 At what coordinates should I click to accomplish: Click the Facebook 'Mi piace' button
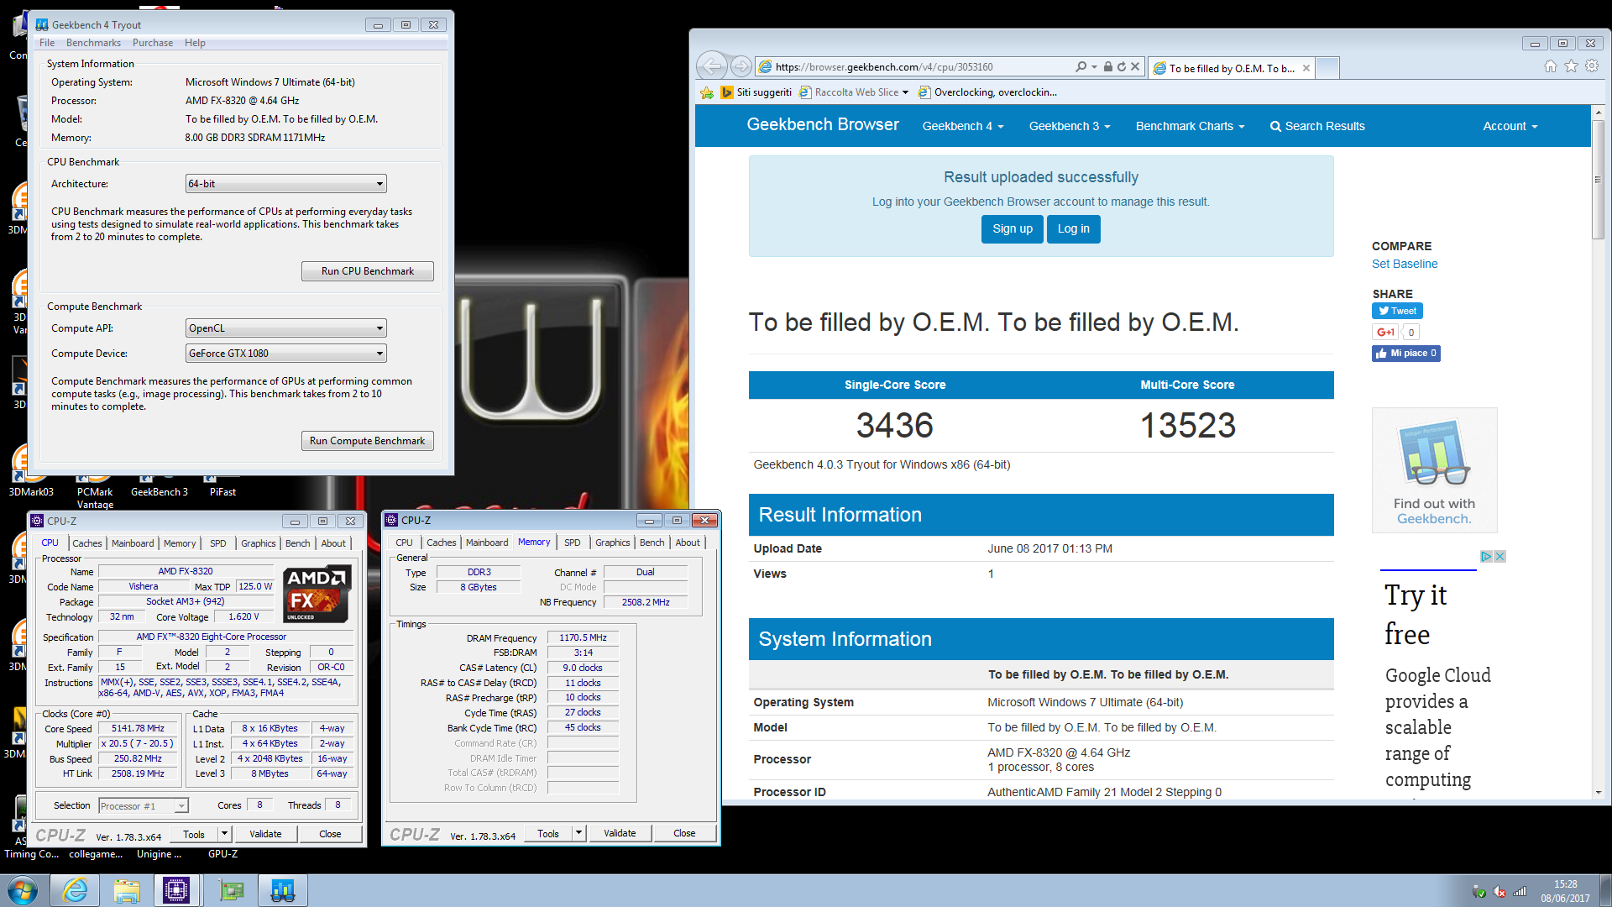1406,354
